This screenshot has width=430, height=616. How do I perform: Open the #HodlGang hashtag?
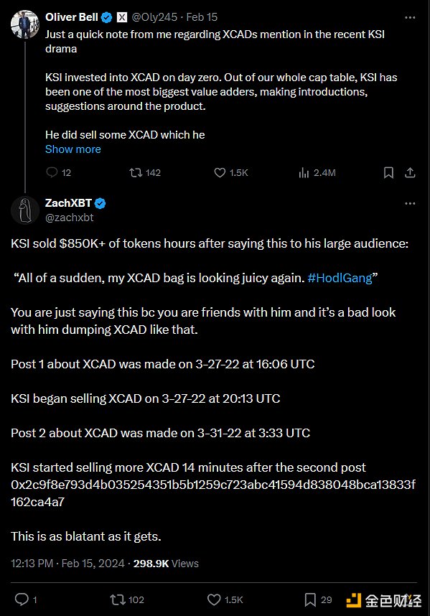point(340,278)
